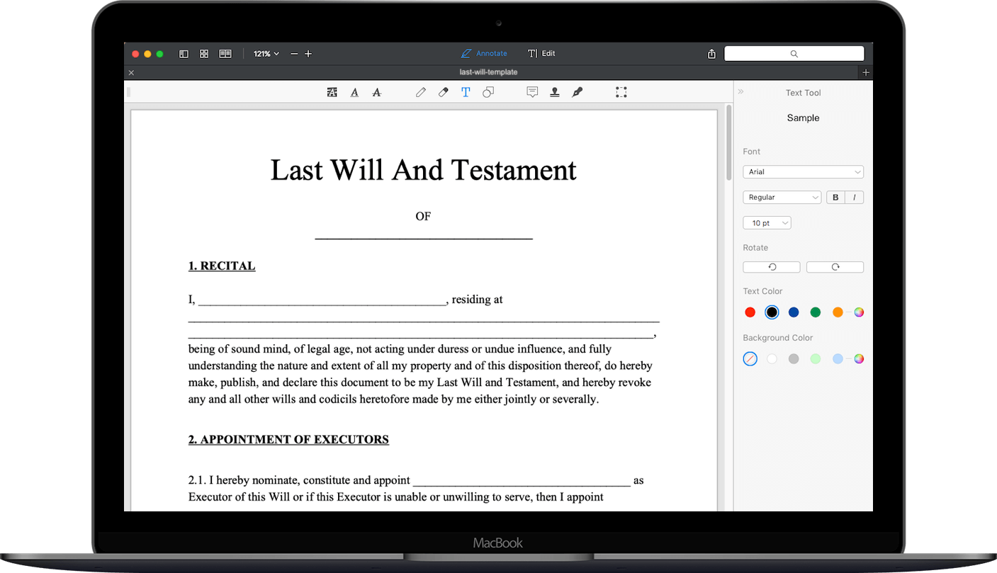Switch to the Edit tab

[541, 53]
